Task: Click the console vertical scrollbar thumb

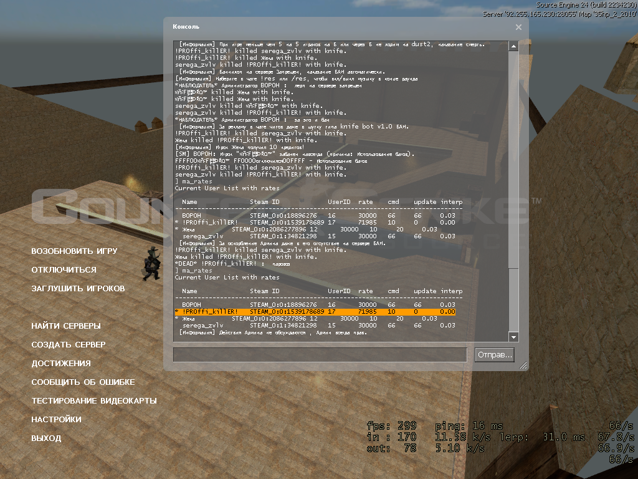Action: point(513,159)
